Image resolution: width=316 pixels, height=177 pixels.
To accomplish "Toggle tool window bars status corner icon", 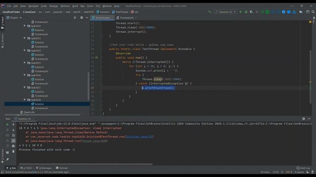I will [x=2, y=172].
